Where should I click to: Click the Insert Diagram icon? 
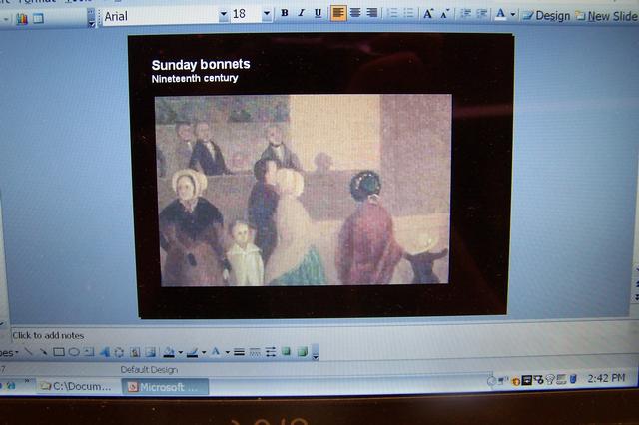click(x=119, y=352)
